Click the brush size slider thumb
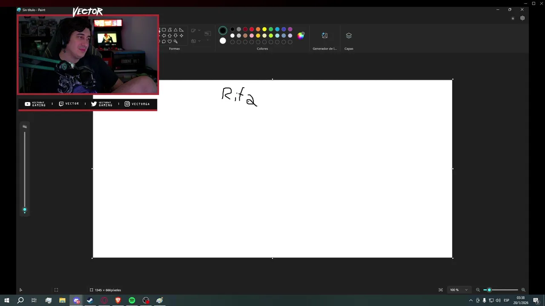 tap(25, 210)
